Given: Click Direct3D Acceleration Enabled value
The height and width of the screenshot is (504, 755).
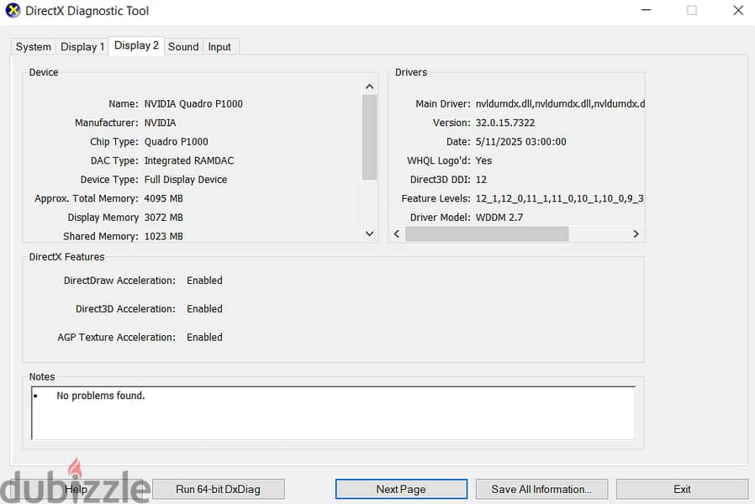Looking at the screenshot, I should point(204,309).
